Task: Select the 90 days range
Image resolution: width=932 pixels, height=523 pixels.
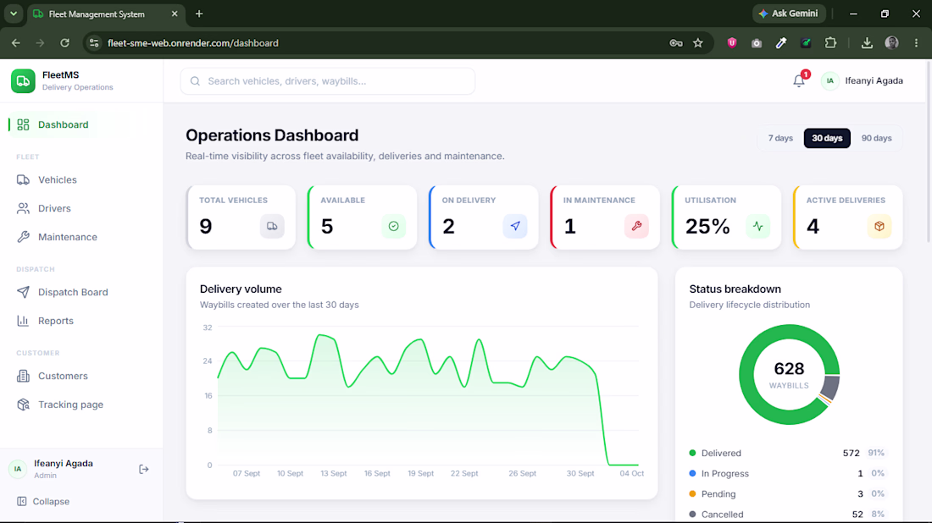Action: pos(876,138)
